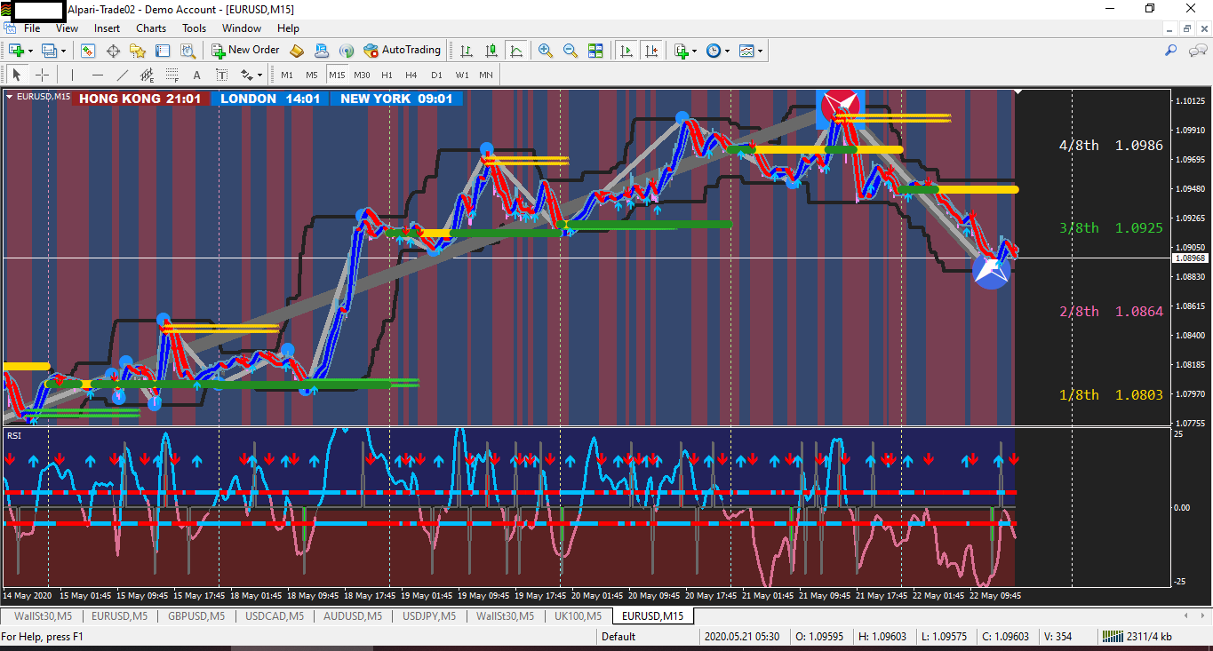Click the Tile Windows icon

coord(595,51)
